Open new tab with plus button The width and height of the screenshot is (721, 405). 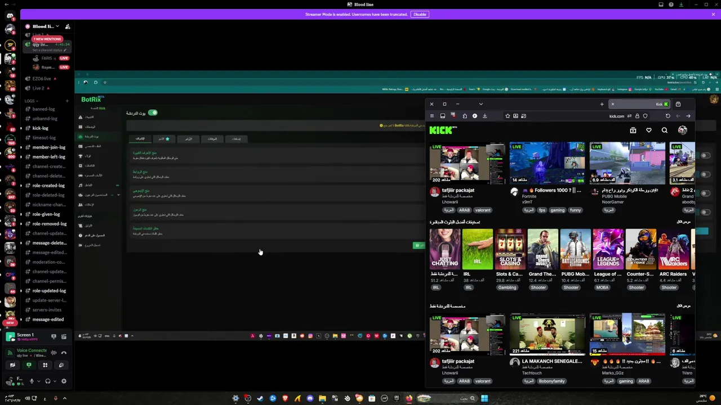tap(602, 104)
